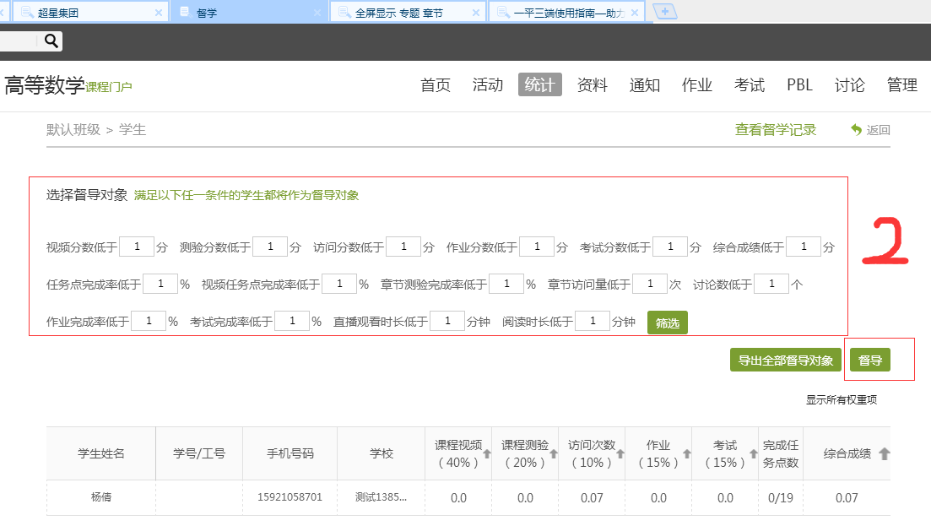This screenshot has width=931, height=526.
Task: Open the 管理 navigation item
Action: pyautogui.click(x=902, y=84)
